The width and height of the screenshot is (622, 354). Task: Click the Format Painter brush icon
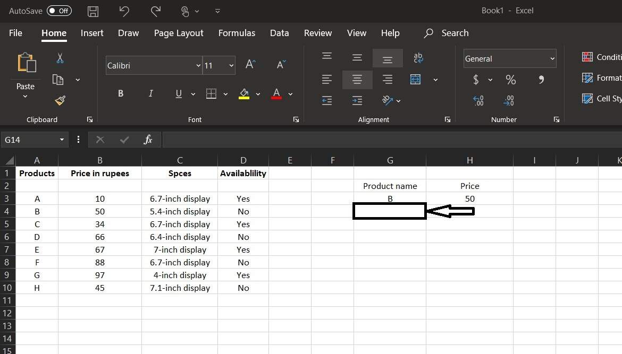(x=60, y=100)
